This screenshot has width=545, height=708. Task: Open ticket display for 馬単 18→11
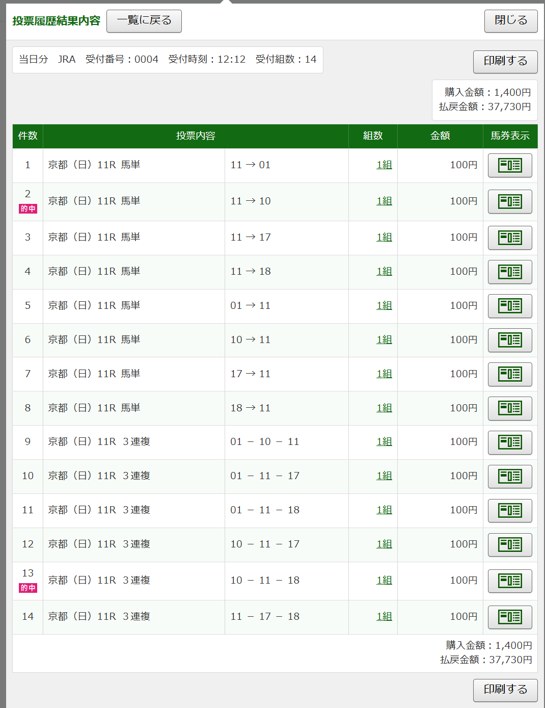click(509, 408)
